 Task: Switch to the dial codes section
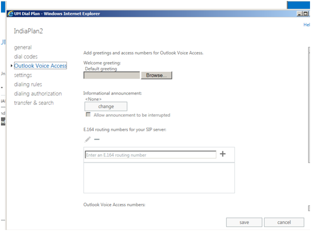(x=26, y=57)
